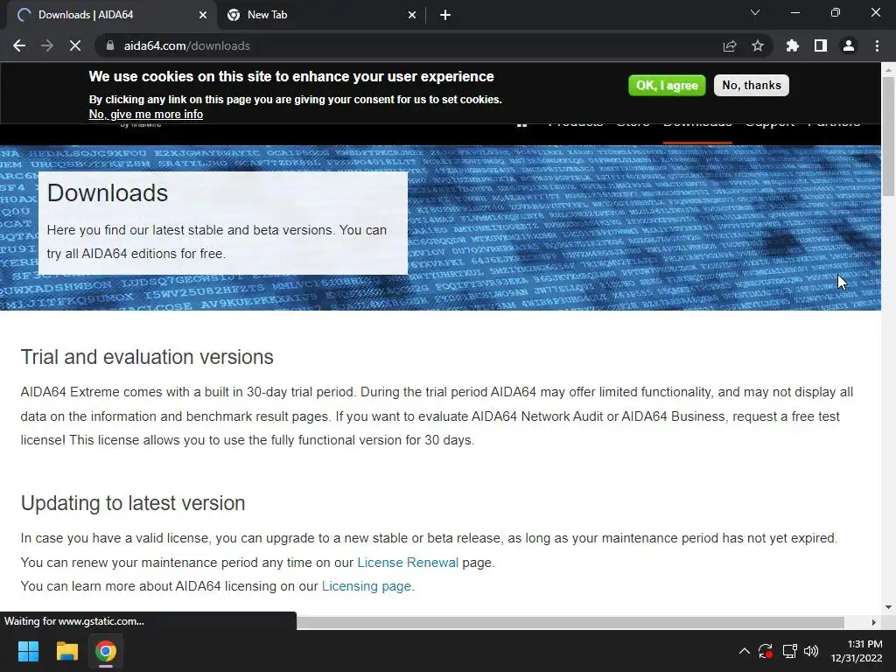Open File Explorer from the taskbar
Screen dimensions: 896x672
point(66,651)
